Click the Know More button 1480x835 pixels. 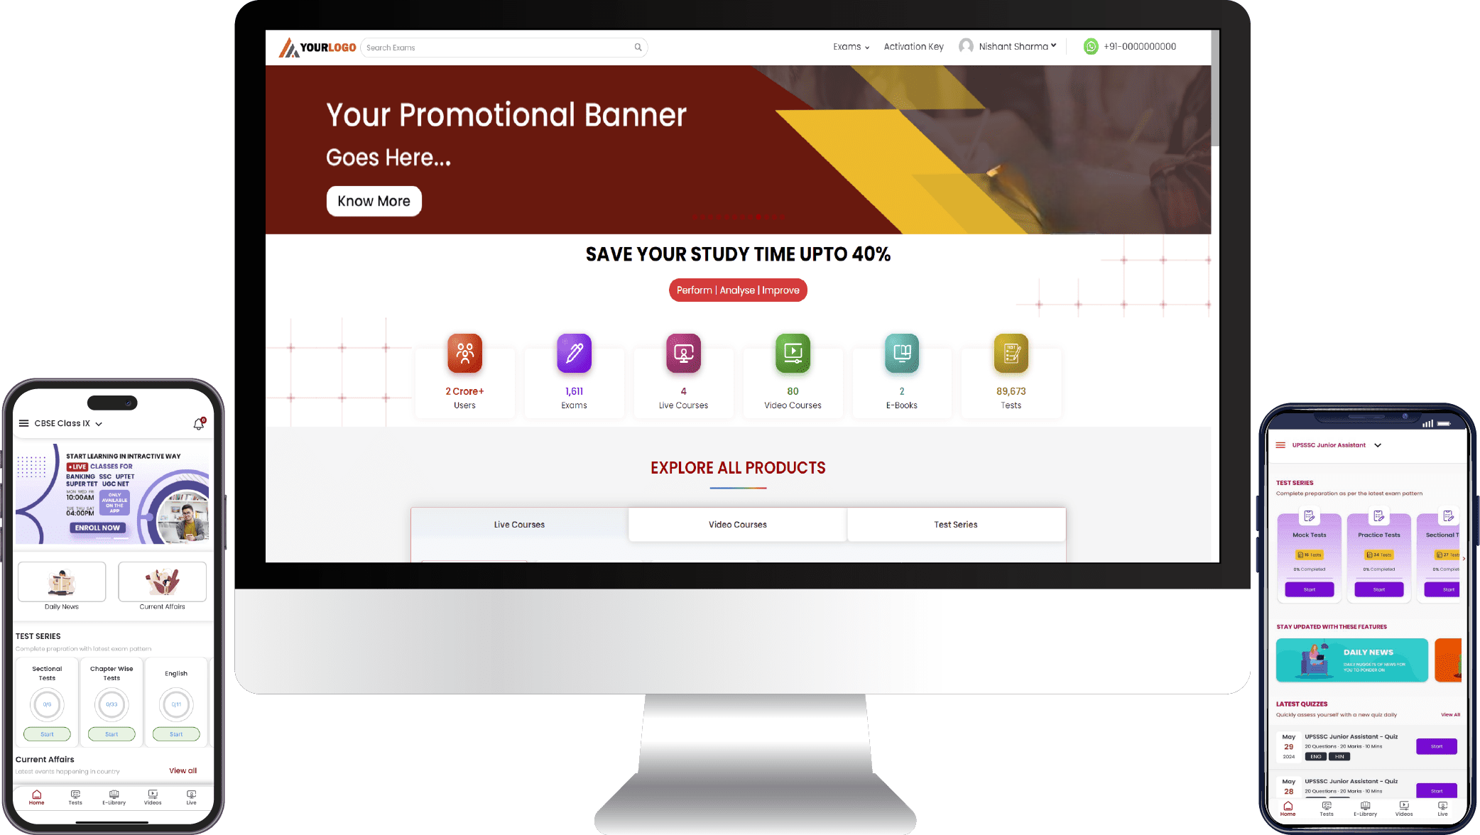[373, 200]
